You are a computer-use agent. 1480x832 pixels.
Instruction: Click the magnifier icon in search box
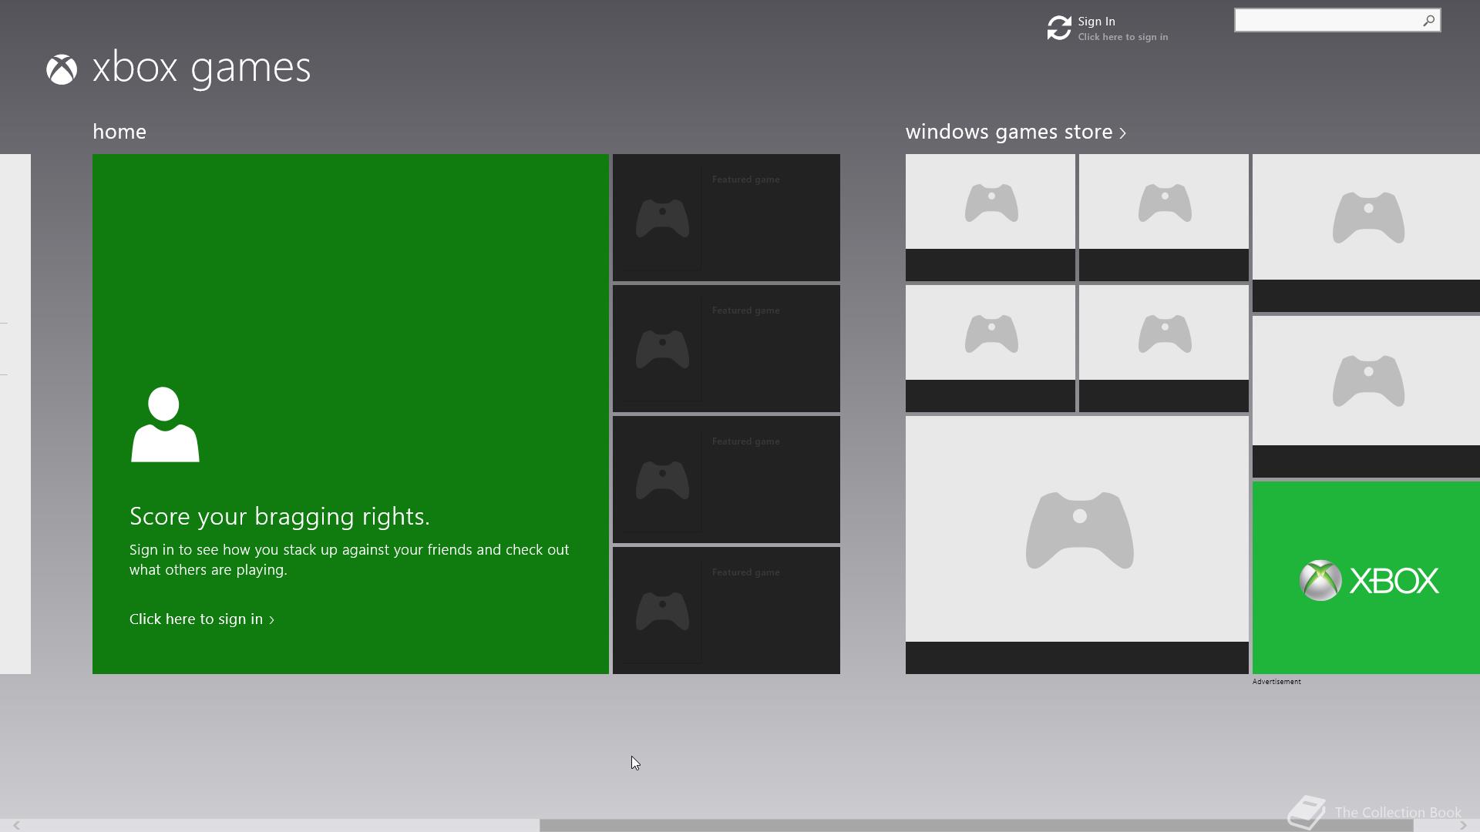(1428, 21)
